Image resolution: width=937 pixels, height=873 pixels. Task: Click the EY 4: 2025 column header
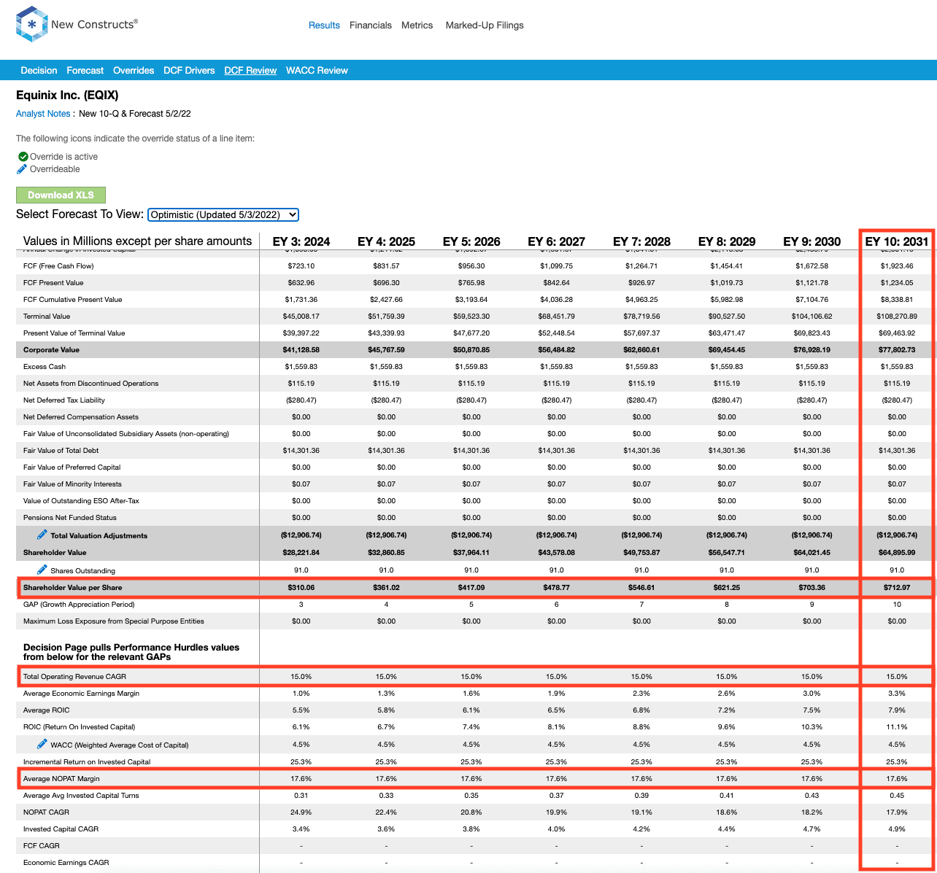pos(386,241)
